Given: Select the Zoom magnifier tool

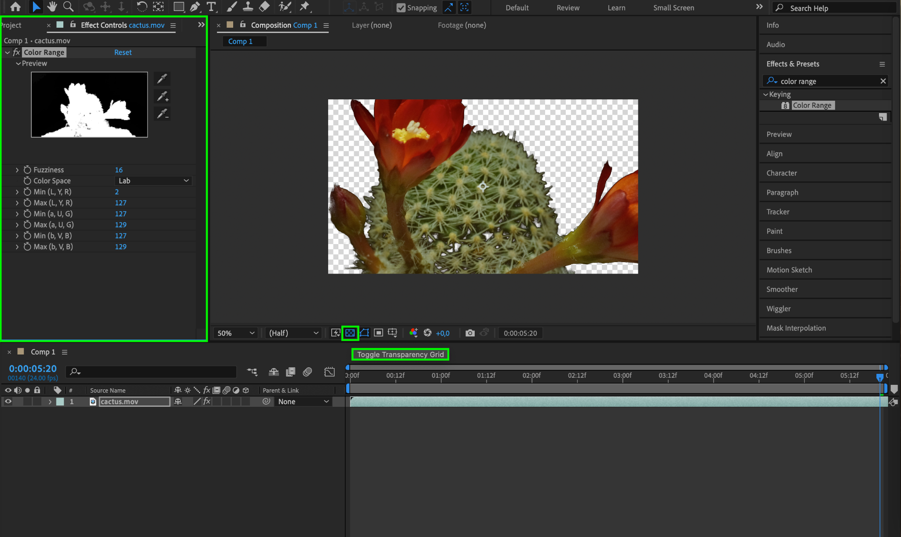Looking at the screenshot, I should coord(68,7).
